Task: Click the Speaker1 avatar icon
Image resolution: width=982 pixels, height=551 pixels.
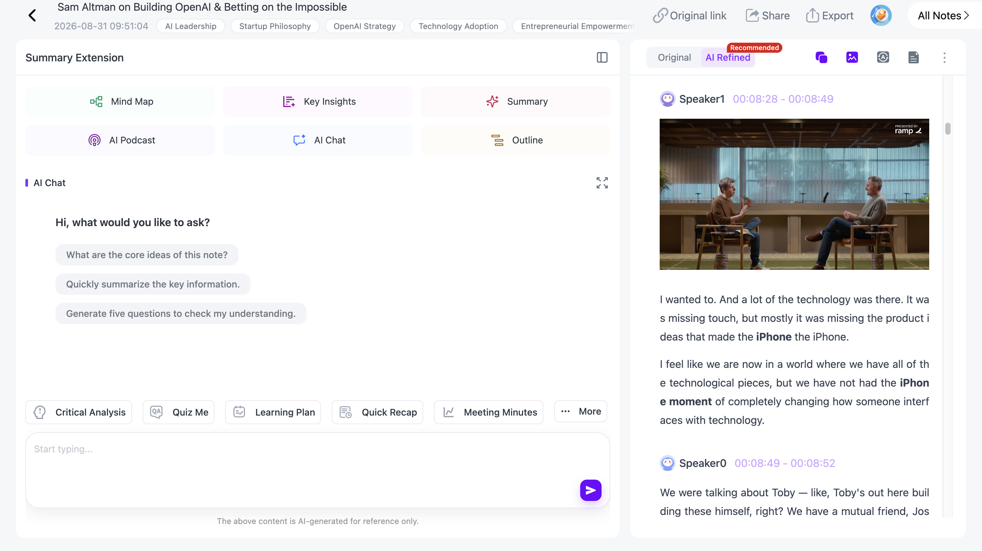Action: click(667, 99)
